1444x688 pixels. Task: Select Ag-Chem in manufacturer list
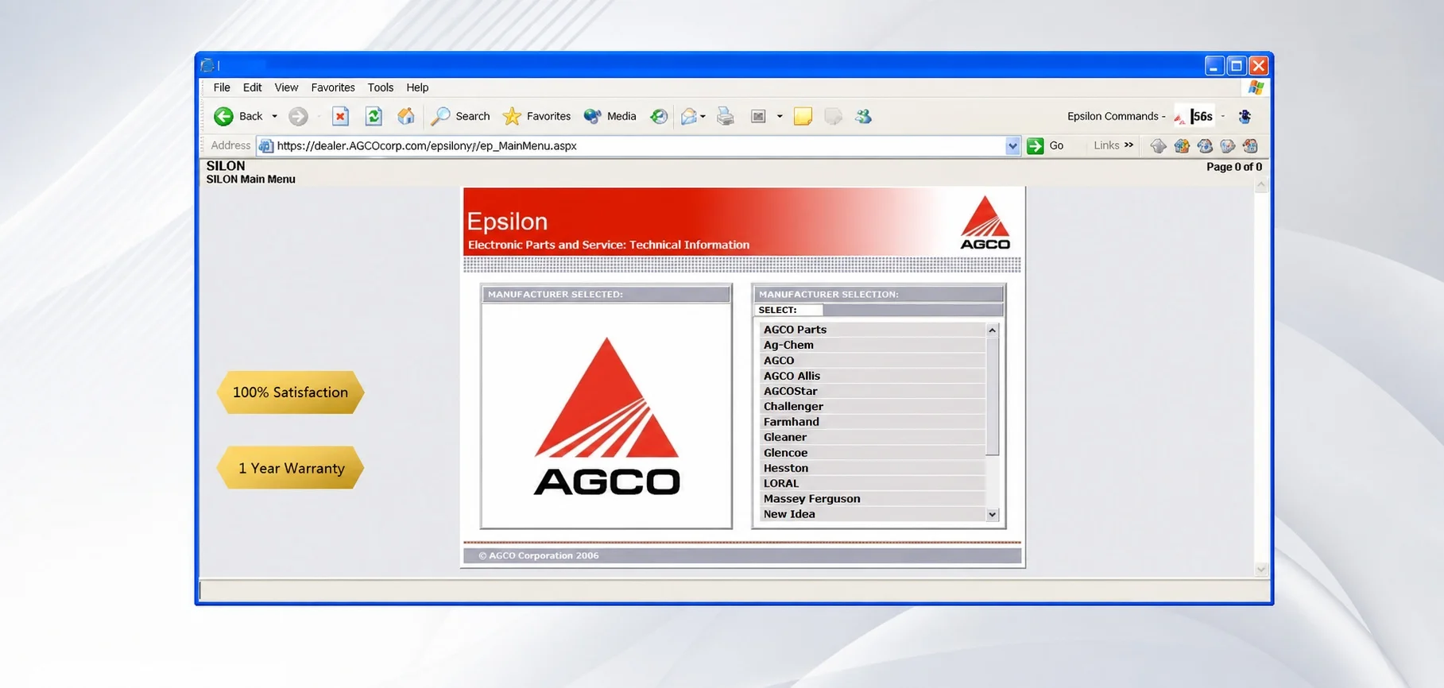point(872,345)
